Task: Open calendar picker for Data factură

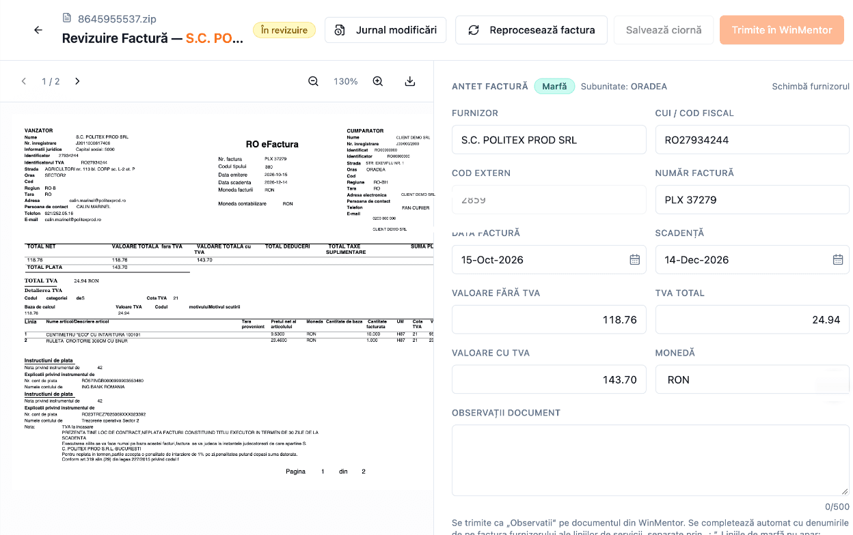Action: tap(634, 259)
